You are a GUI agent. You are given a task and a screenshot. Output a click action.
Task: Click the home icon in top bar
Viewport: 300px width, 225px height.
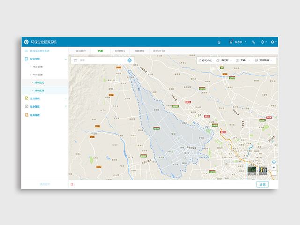[219, 42]
